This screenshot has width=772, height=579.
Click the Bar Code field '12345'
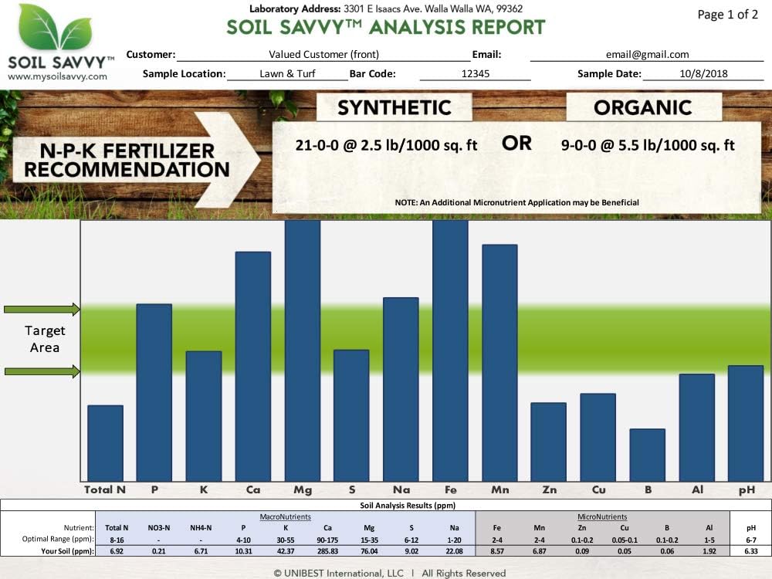(x=475, y=74)
